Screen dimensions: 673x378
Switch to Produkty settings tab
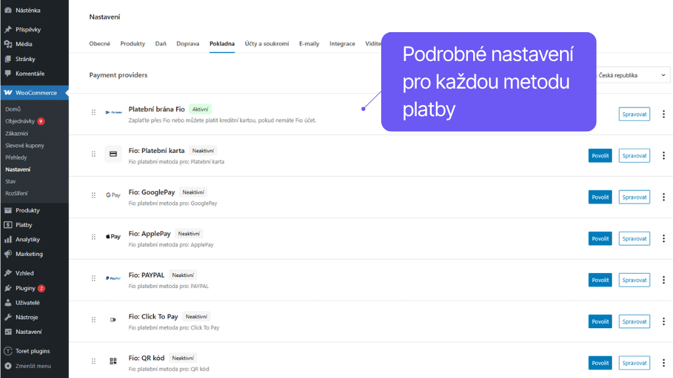point(133,44)
